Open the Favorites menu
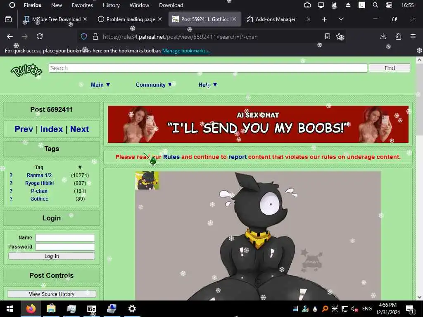The width and height of the screenshot is (423, 317). tap(82, 5)
